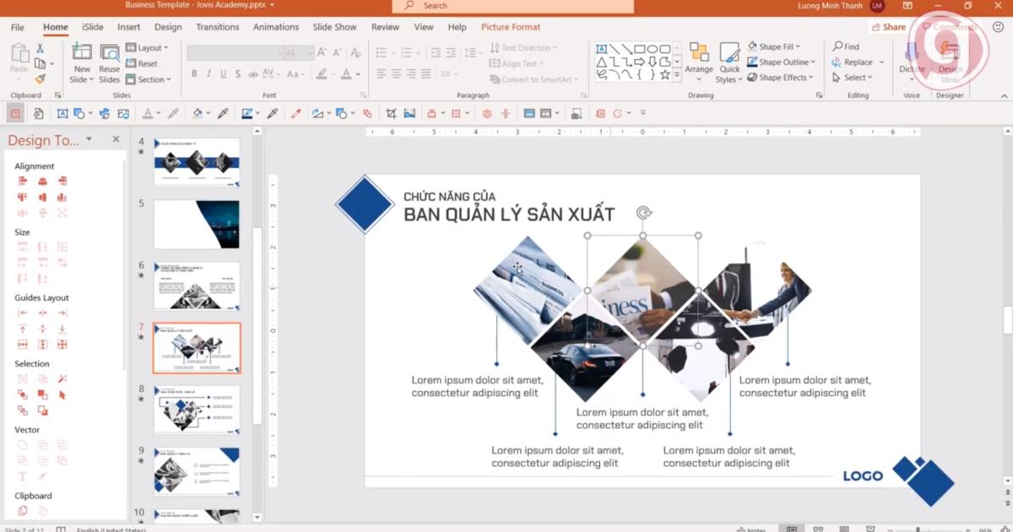This screenshot has height=532, width=1013.
Task: Switch to the Picture Format tab
Action: pos(511,26)
